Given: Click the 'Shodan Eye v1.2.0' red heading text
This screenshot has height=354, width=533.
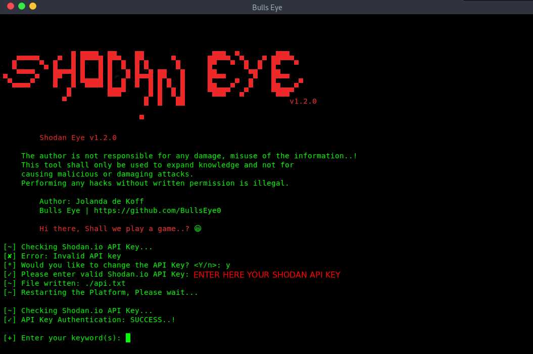Looking at the screenshot, I should [x=78, y=138].
